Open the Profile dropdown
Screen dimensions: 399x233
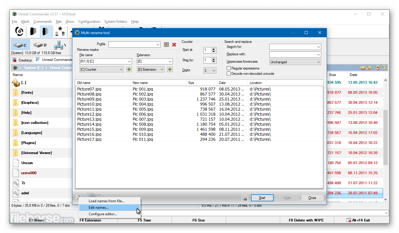(158, 44)
